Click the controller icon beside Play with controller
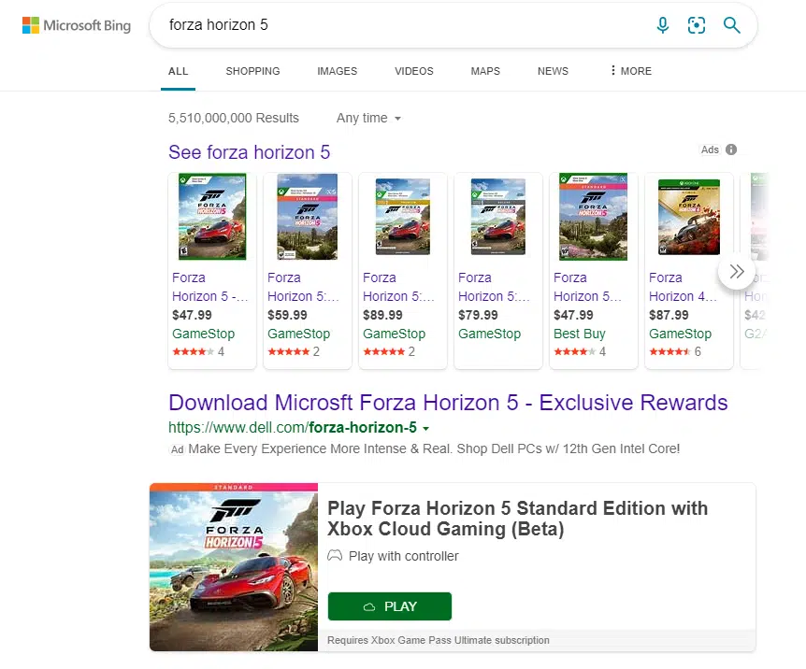The height and width of the screenshot is (669, 806). point(335,556)
